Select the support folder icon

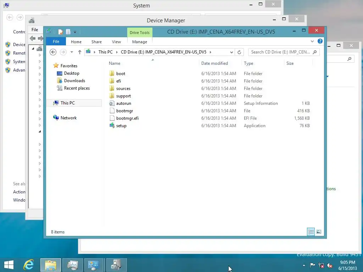click(x=112, y=96)
